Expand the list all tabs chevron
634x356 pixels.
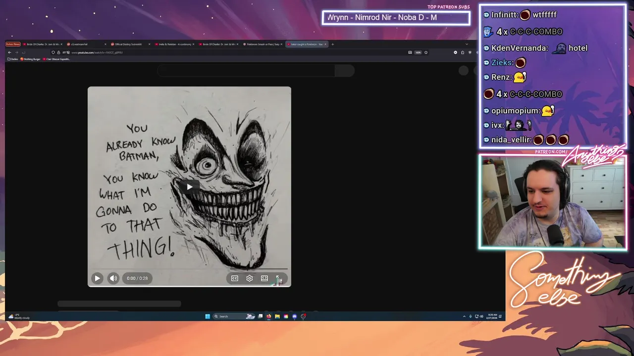click(467, 44)
